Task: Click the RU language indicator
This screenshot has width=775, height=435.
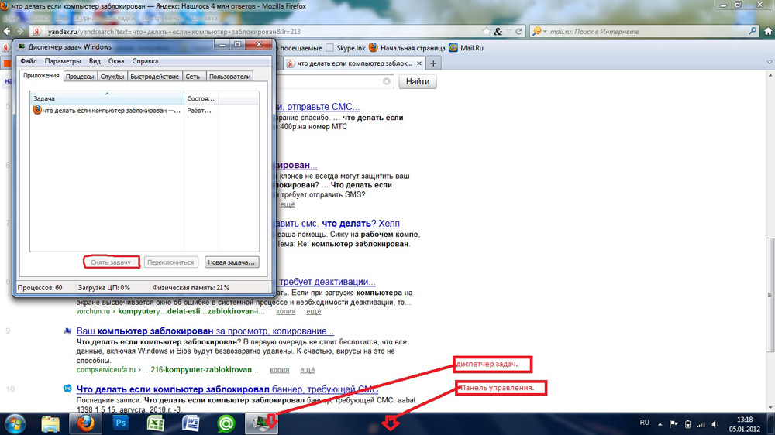Action: click(644, 423)
